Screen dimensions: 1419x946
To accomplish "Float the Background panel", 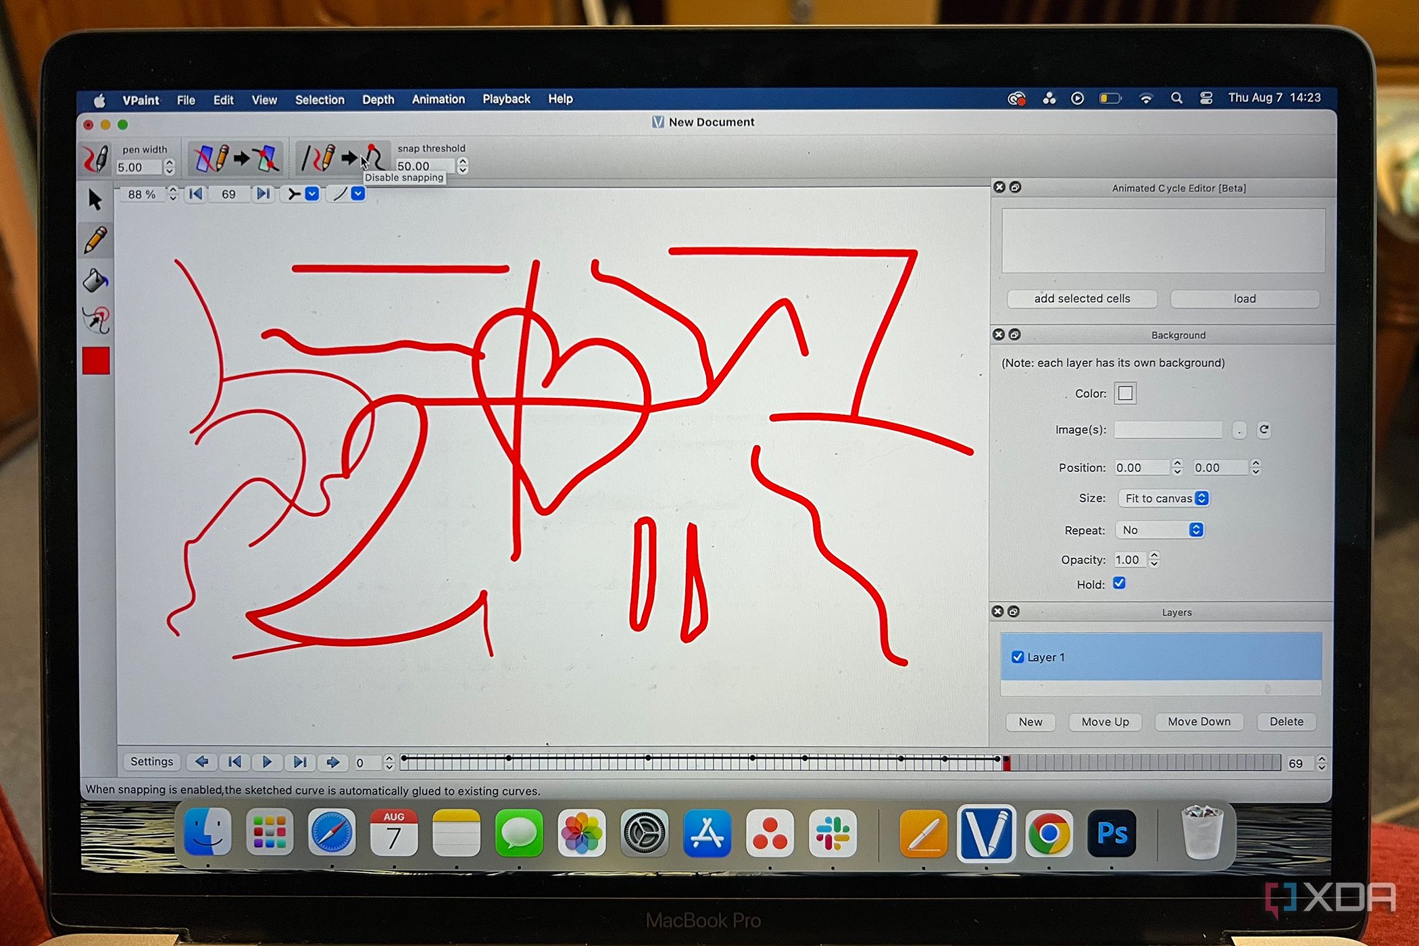I will click(1014, 334).
